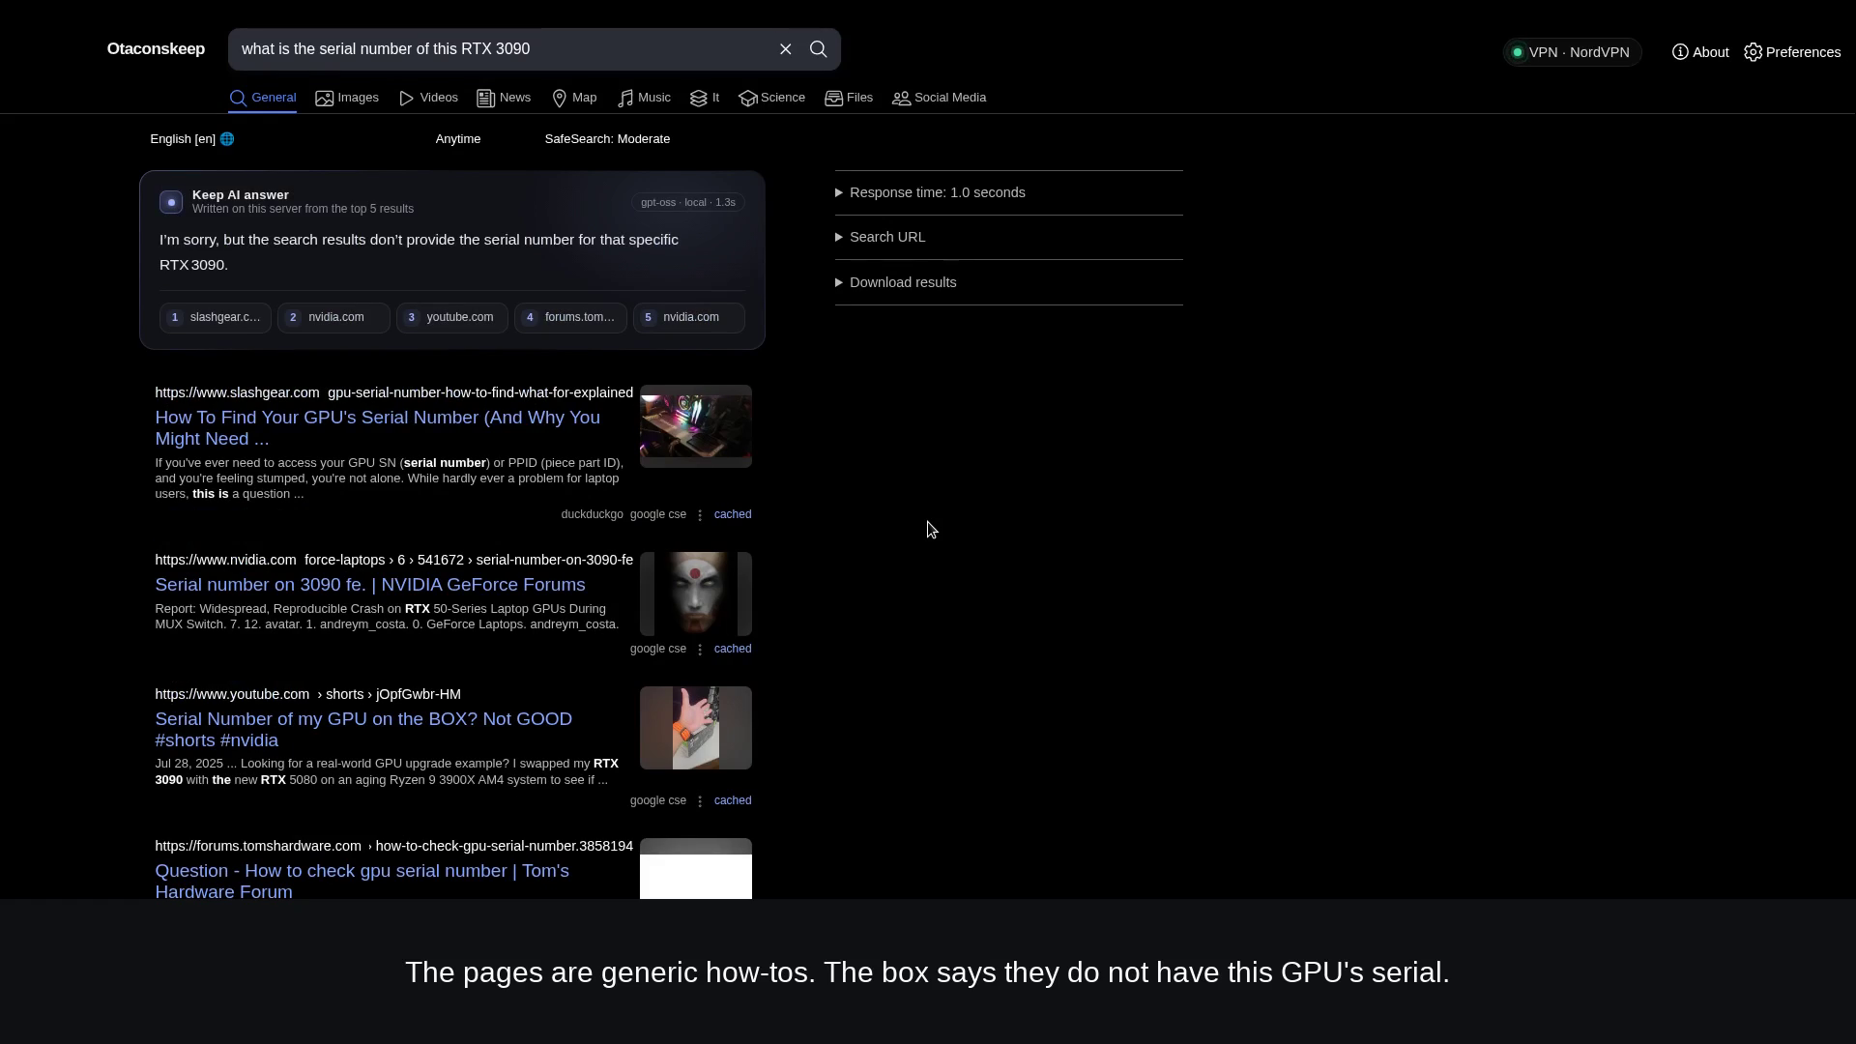Viewport: 1856px width, 1044px height.
Task: Click the YouTube shorts result thumbnail
Action: tap(696, 728)
